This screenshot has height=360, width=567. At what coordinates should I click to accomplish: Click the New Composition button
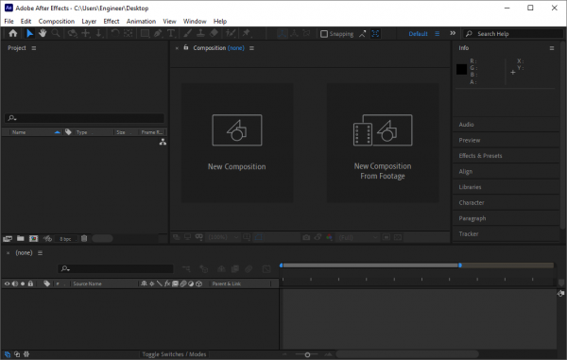tap(237, 143)
